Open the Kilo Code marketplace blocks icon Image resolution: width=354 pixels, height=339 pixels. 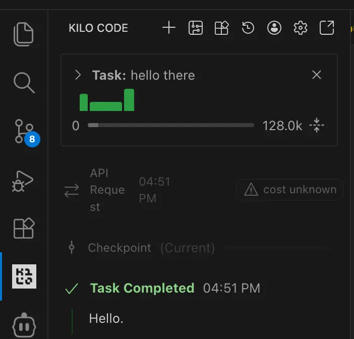(x=221, y=28)
